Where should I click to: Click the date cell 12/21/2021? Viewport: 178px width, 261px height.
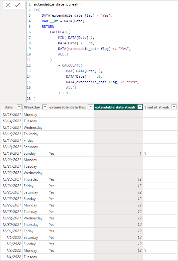coord(12,166)
